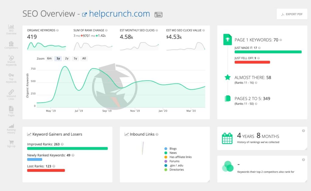Image resolution: width=311 pixels, height=191 pixels.
Task: Set chart zoom to 6m
Action: [50, 59]
